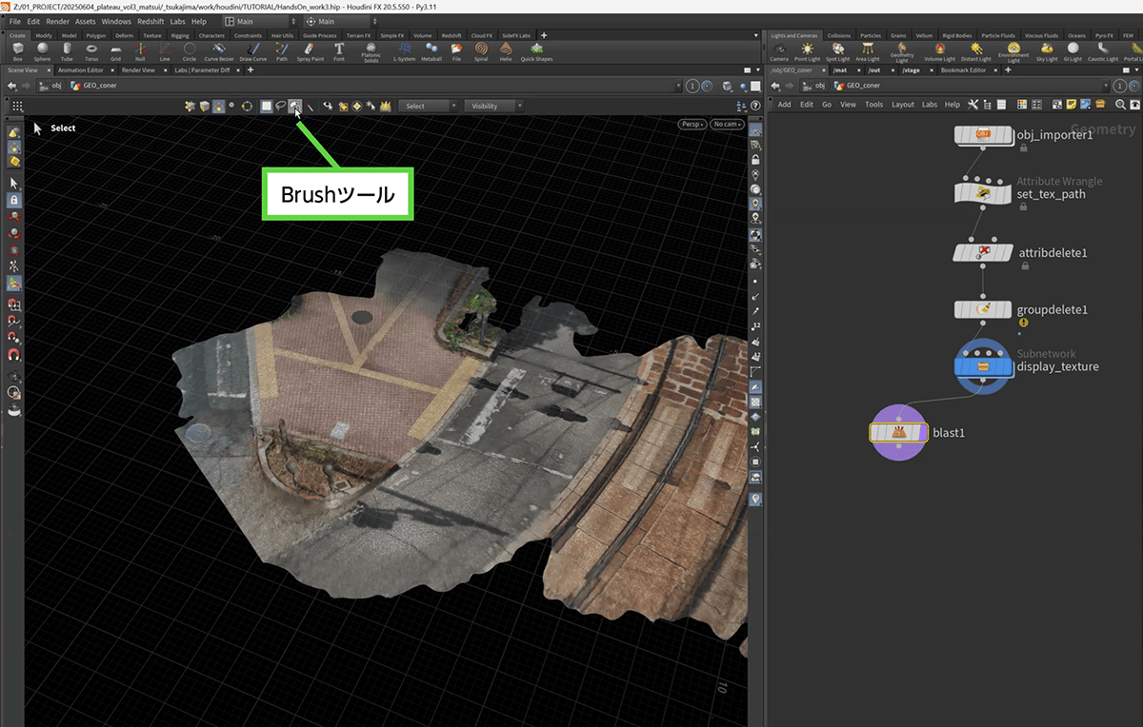Open the No cam camera menu
1143x727 pixels.
click(727, 124)
